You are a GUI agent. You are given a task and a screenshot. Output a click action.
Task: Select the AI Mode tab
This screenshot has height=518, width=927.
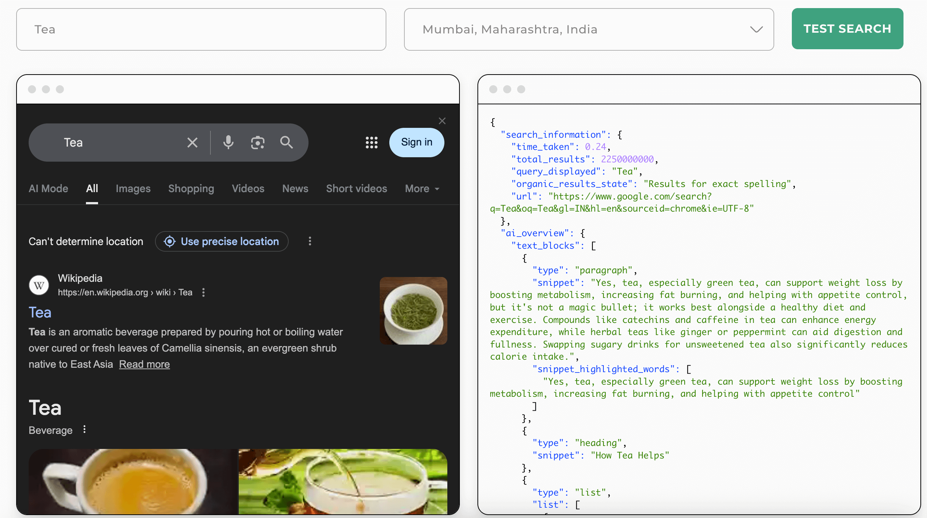pos(48,188)
